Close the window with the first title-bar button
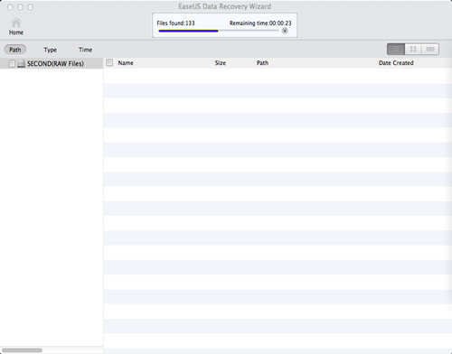Viewport: 452px width, 354px height. pos(10,7)
